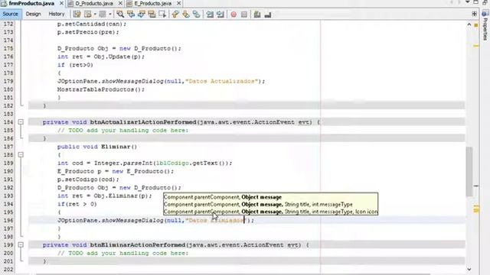The height and width of the screenshot is (275, 490).
Task: Click on "p.setPrecio(pre);" line
Action: 88,32
